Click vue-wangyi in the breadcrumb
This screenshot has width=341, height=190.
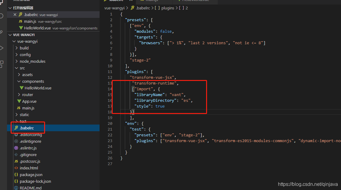(x=114, y=8)
